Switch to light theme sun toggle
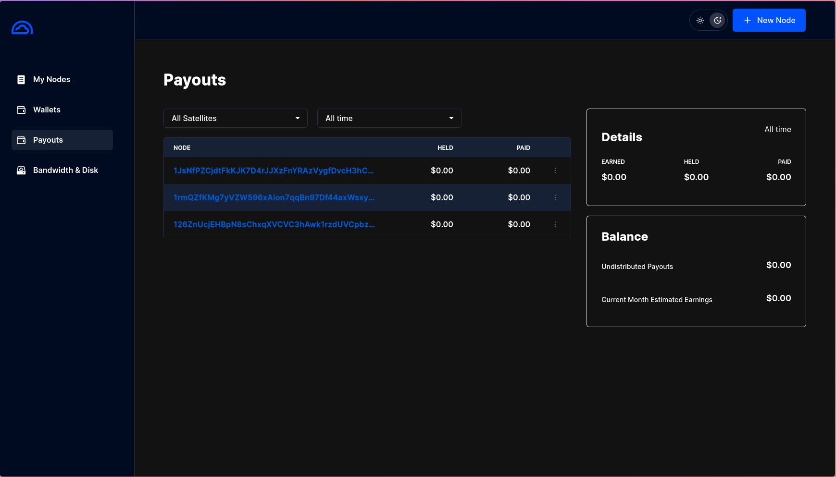 pyautogui.click(x=700, y=21)
